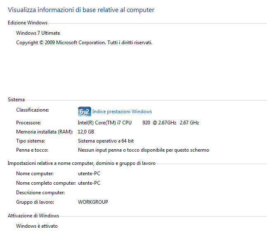Click the 'Sistema' section header
Image resolution: width=267 pixels, height=231 pixels.
(x=16, y=100)
